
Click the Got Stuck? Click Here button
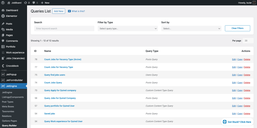(x=237, y=122)
